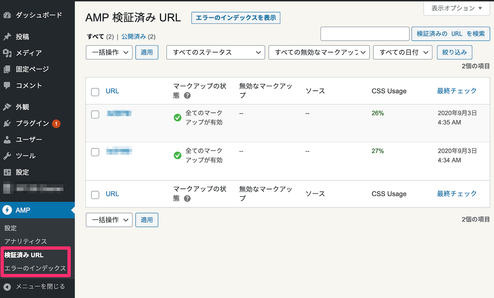Click the 4:34 AM check date
This screenshot has height=298, width=494.
pyautogui.click(x=457, y=156)
